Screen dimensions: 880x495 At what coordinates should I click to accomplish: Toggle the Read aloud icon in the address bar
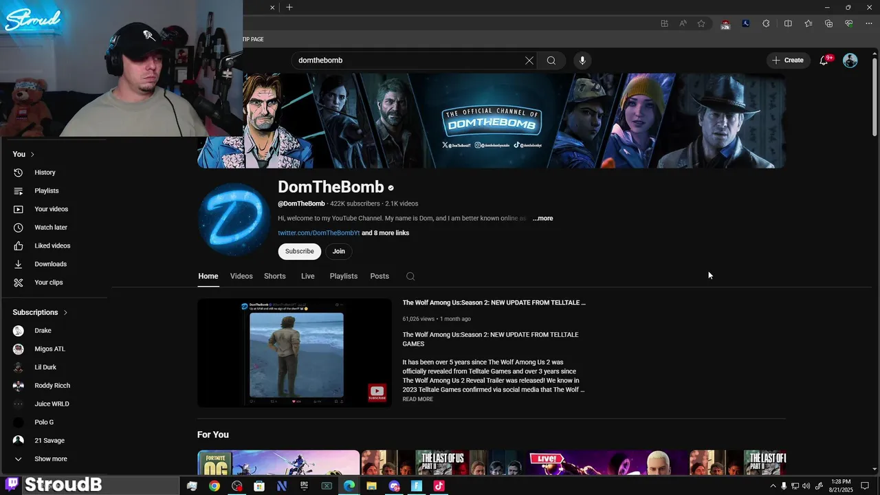click(683, 23)
